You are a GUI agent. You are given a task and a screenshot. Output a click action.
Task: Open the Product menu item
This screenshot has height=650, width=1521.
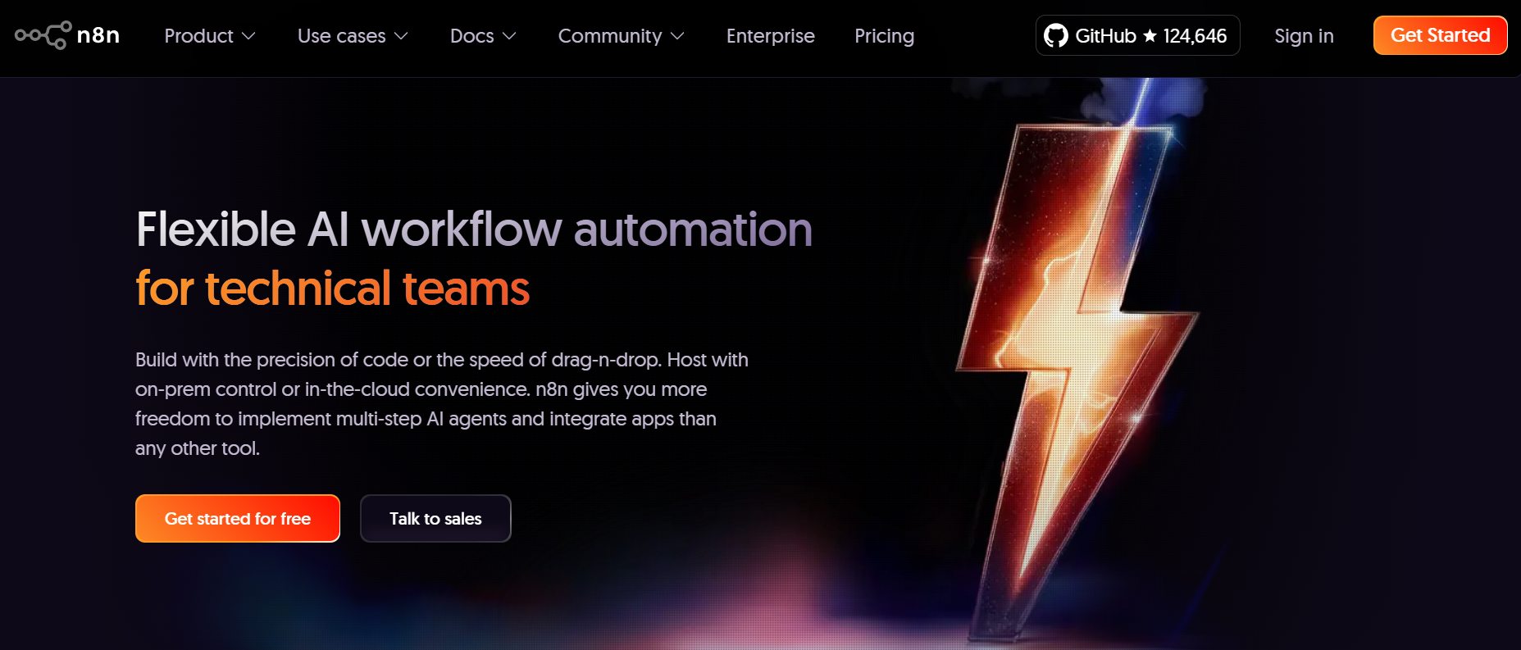click(198, 36)
